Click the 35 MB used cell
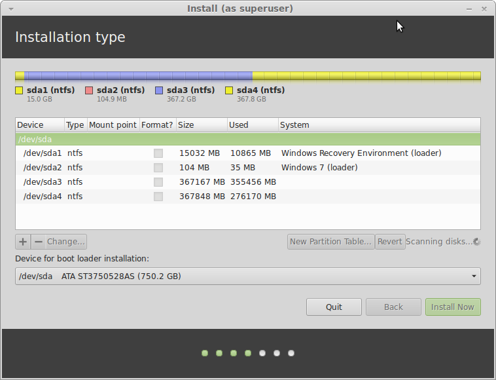The image size is (496, 380). point(243,168)
